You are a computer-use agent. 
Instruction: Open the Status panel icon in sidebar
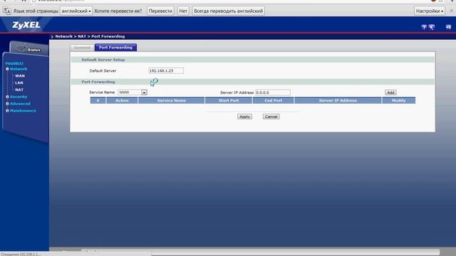tap(28, 49)
